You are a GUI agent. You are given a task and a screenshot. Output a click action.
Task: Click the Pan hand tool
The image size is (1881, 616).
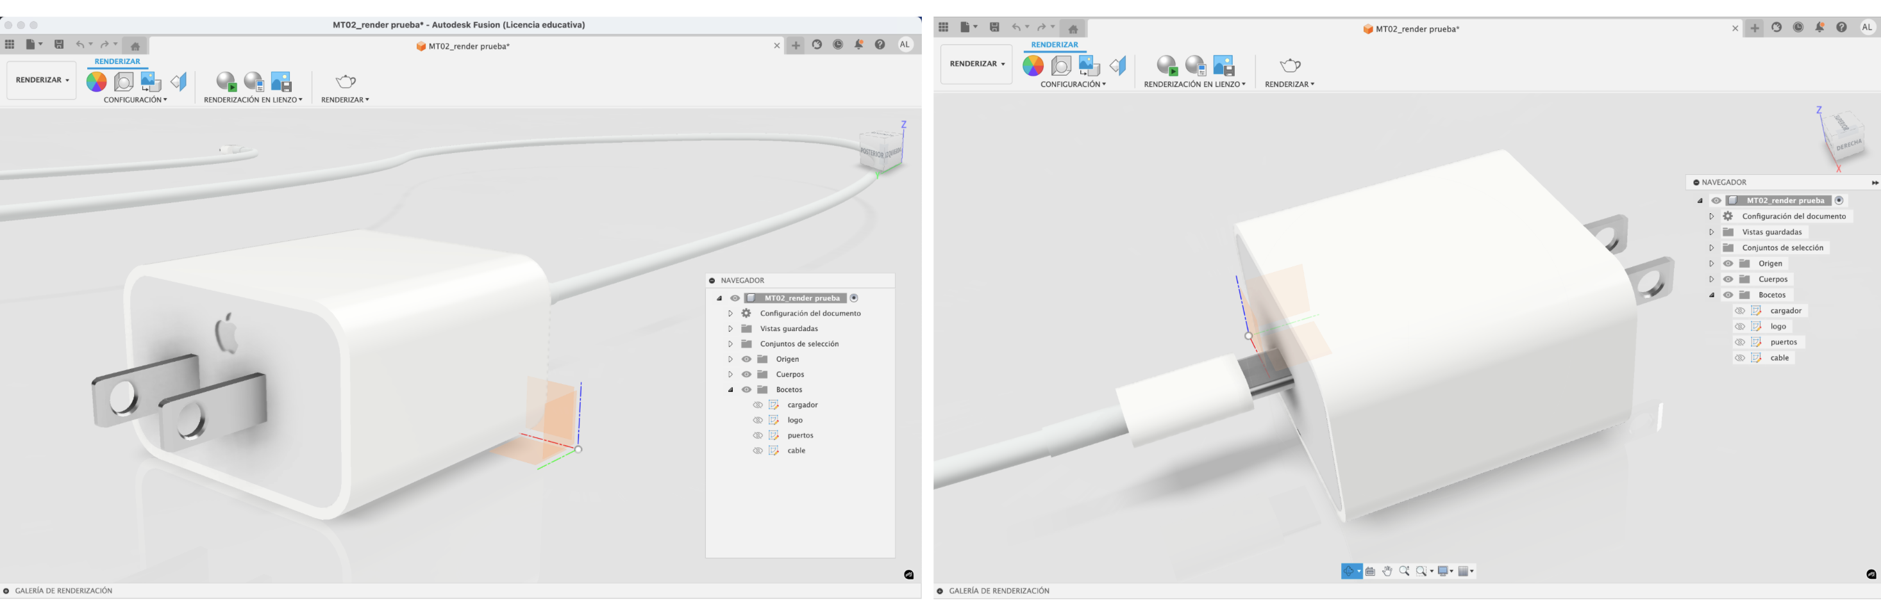click(x=1387, y=572)
